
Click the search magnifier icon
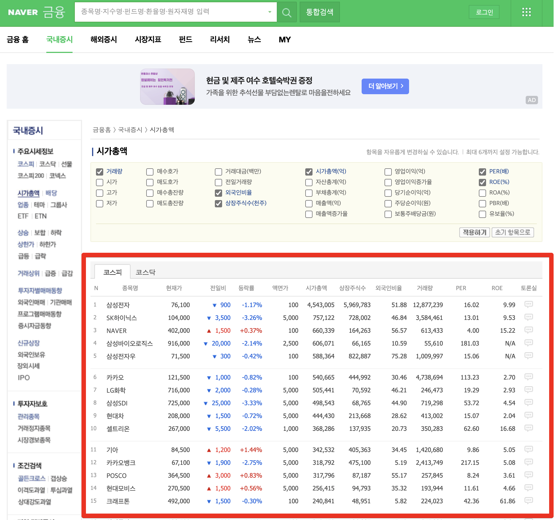[x=287, y=12]
